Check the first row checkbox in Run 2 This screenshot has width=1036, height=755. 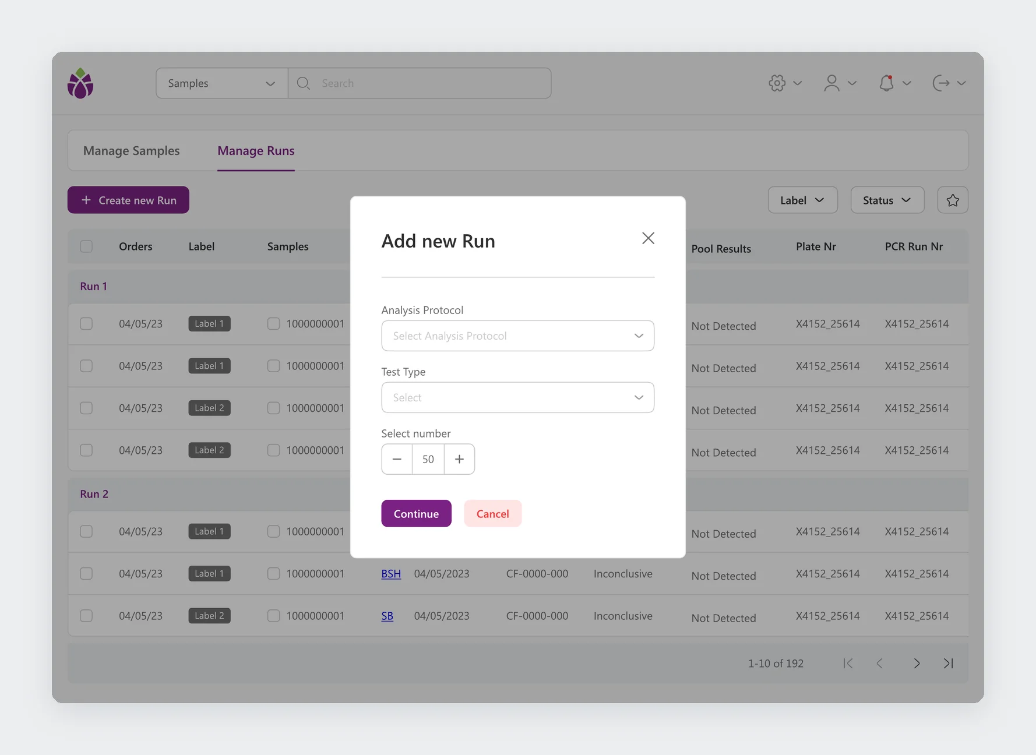pyautogui.click(x=86, y=531)
